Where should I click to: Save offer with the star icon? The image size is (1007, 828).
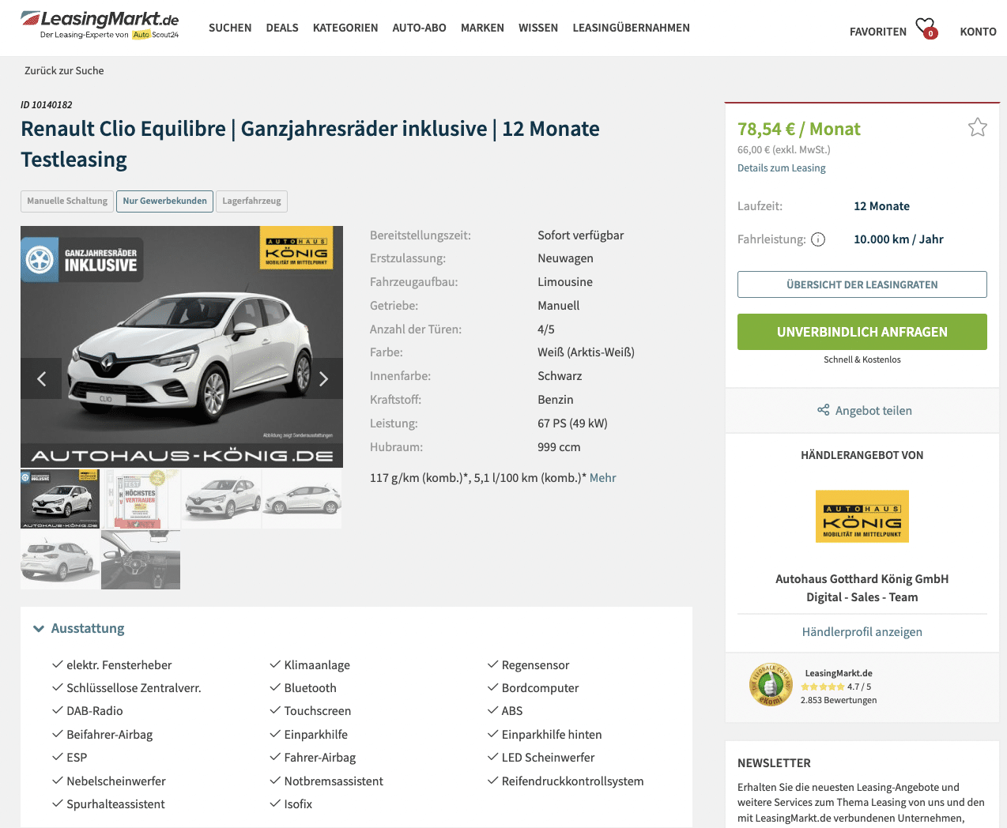click(978, 127)
